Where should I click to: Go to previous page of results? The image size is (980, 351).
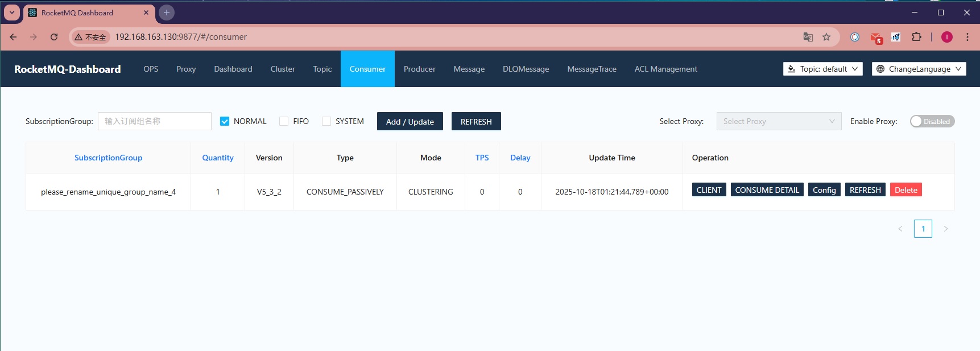900,229
